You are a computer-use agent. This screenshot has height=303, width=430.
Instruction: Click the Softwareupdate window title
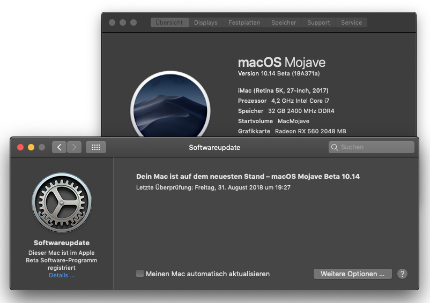point(214,148)
